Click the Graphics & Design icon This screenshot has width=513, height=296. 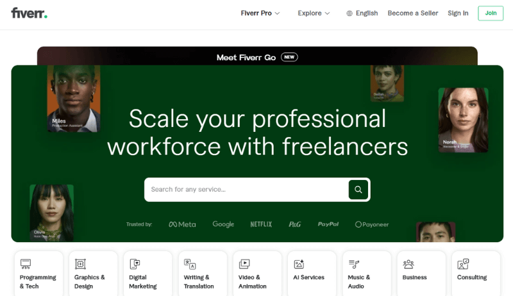pos(80,264)
